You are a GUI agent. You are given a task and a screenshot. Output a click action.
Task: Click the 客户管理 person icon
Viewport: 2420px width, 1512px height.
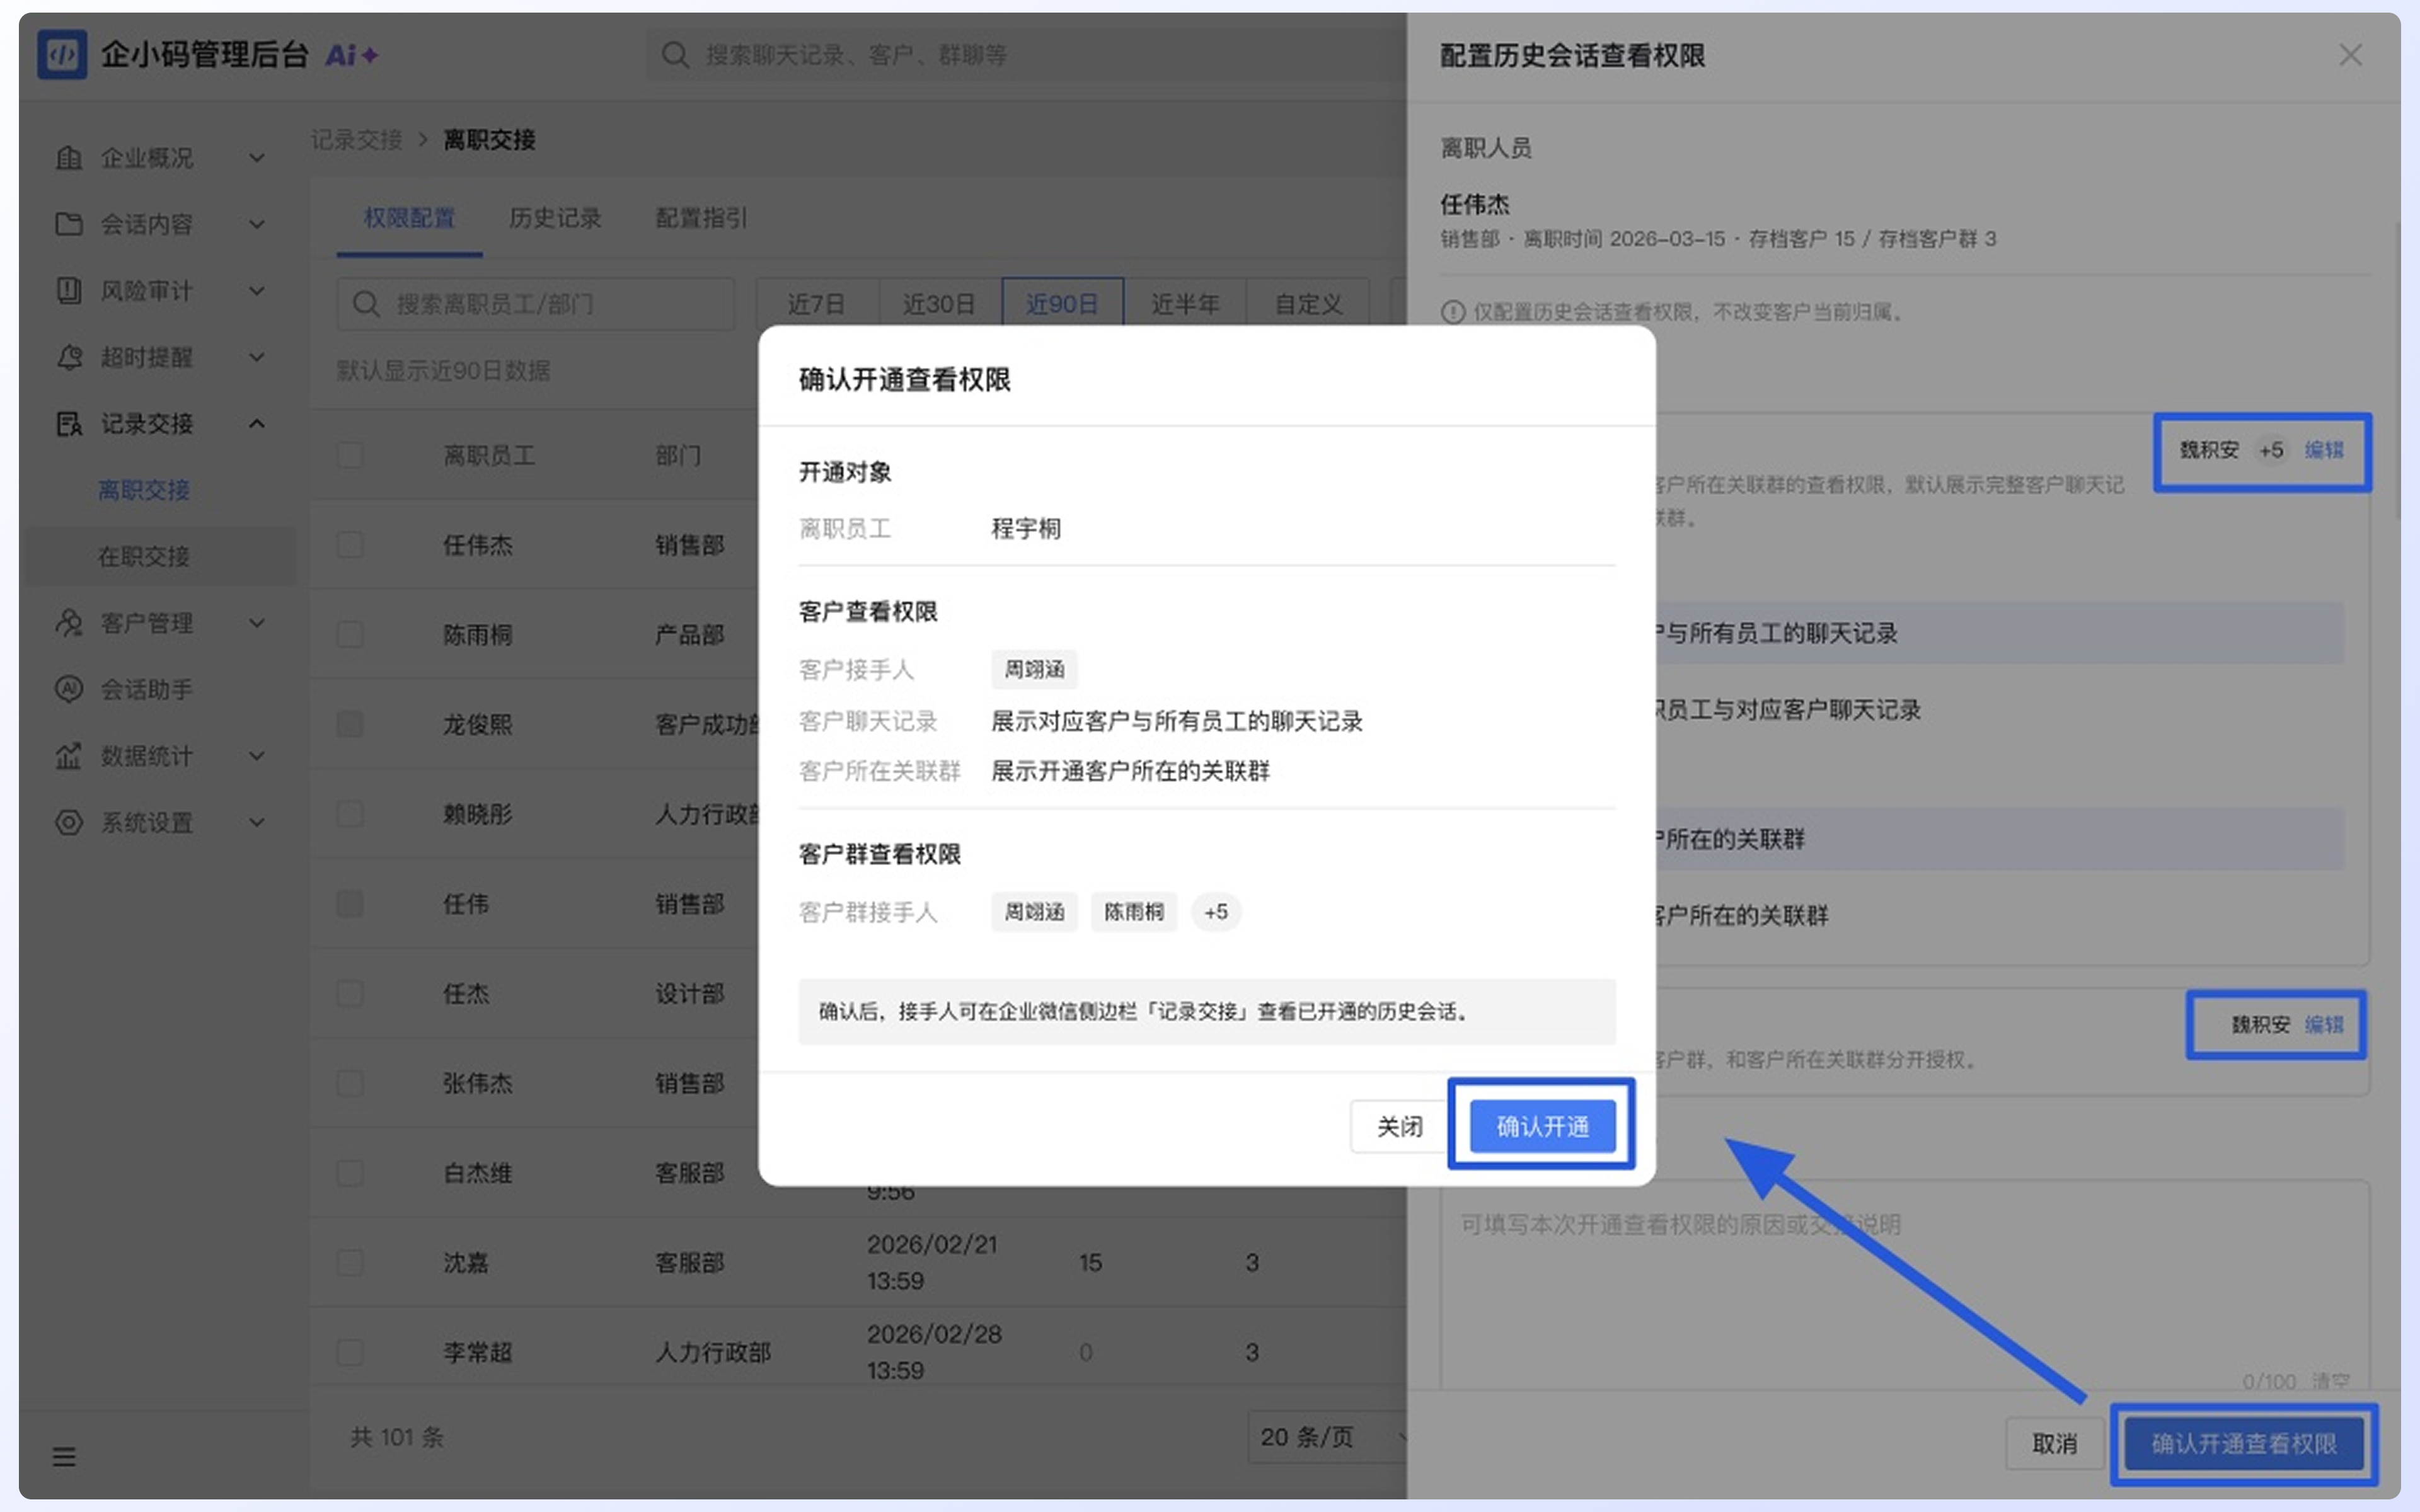click(x=68, y=623)
